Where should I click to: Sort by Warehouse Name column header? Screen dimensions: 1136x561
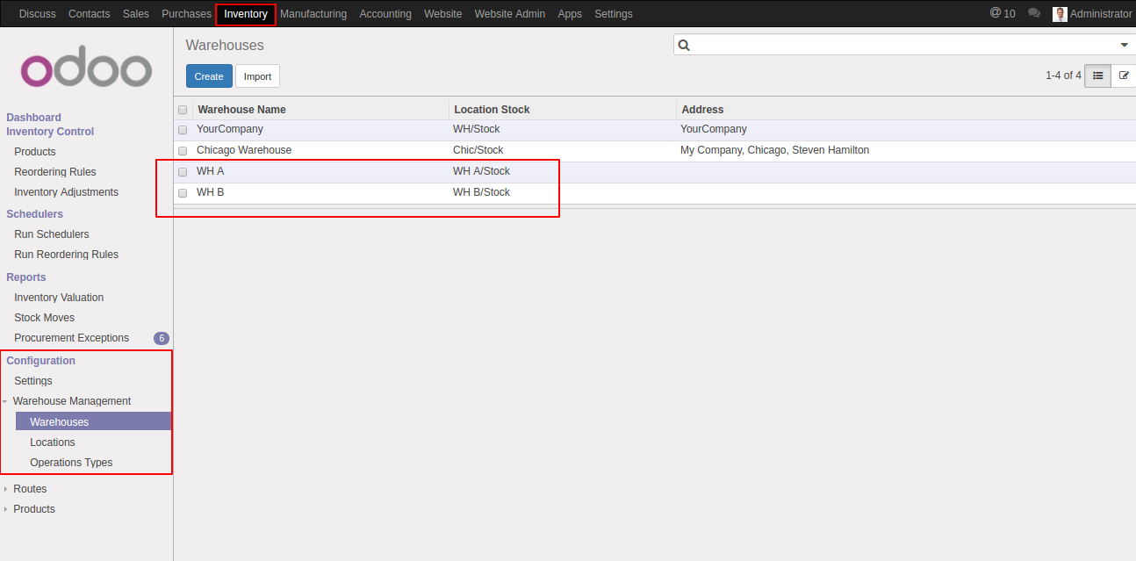click(x=241, y=110)
